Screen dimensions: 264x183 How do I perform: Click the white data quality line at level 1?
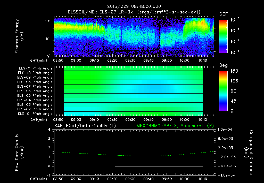[x=89, y=157]
